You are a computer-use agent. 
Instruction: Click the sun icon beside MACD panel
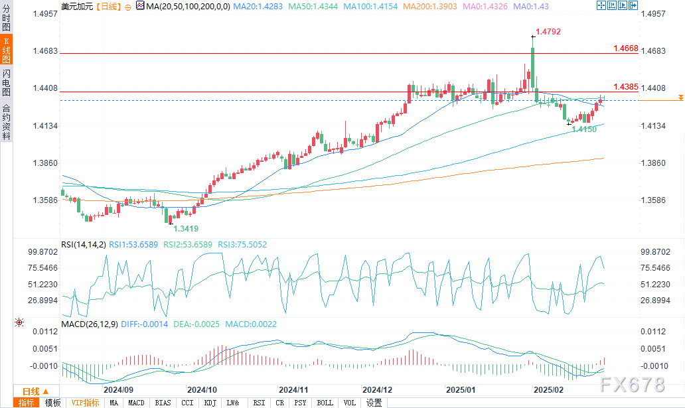click(x=19, y=322)
